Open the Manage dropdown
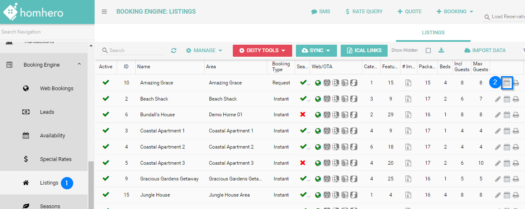The width and height of the screenshot is (525, 209). 204,50
